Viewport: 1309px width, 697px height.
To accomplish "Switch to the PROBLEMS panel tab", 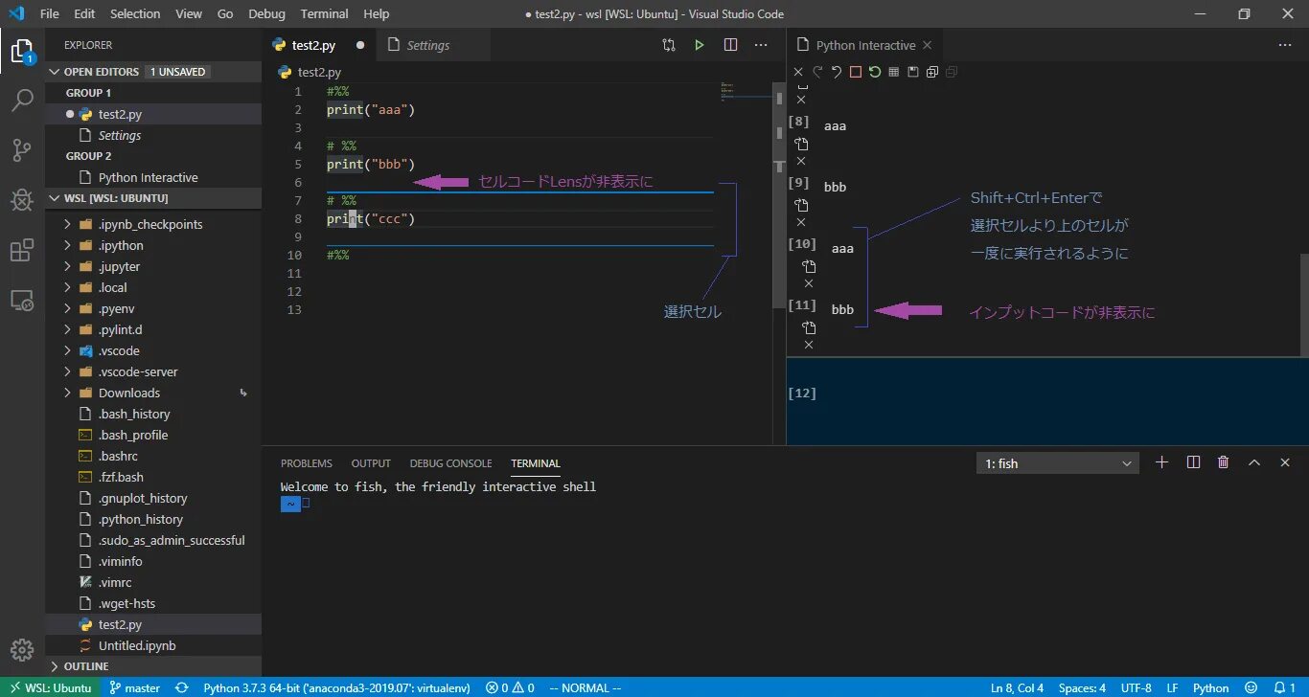I will [307, 463].
